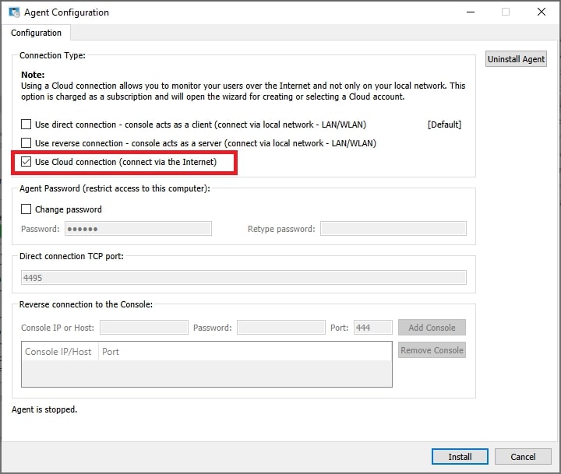This screenshot has height=474, width=561.
Task: Toggle the Change password checkbox
Action: (x=26, y=209)
